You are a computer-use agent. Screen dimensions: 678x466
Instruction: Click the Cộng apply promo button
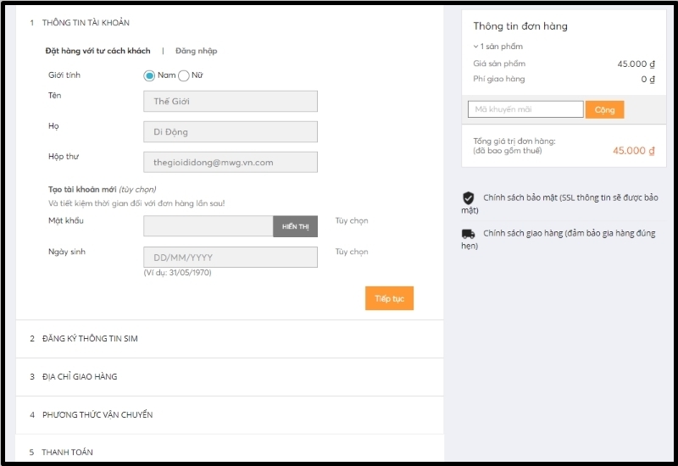tap(604, 109)
